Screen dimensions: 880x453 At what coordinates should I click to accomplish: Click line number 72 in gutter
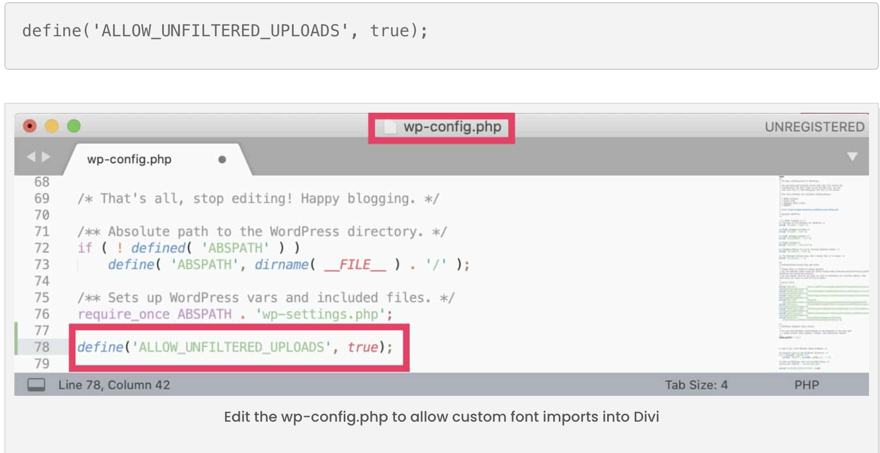42,248
